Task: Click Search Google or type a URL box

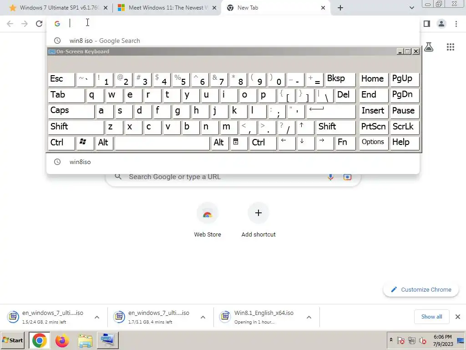Action: pyautogui.click(x=233, y=177)
